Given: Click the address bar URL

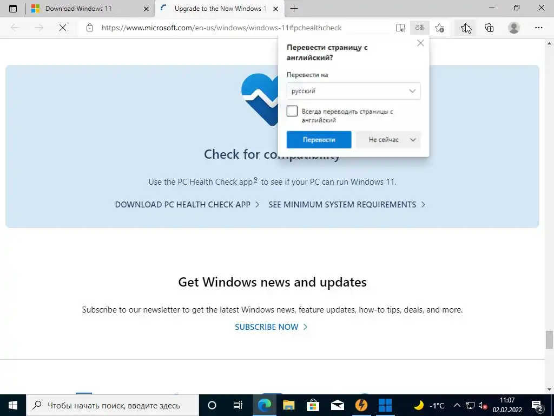Looking at the screenshot, I should 221,28.
